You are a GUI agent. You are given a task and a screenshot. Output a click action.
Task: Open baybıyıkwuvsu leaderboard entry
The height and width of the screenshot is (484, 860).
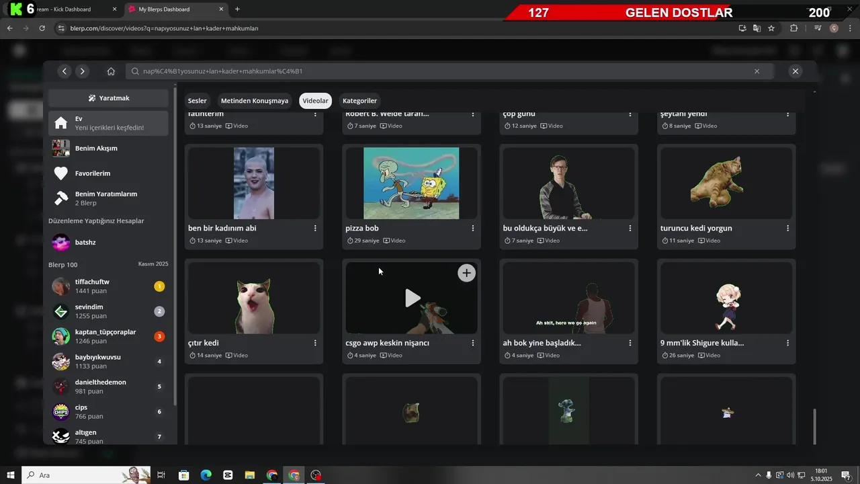tap(108, 362)
